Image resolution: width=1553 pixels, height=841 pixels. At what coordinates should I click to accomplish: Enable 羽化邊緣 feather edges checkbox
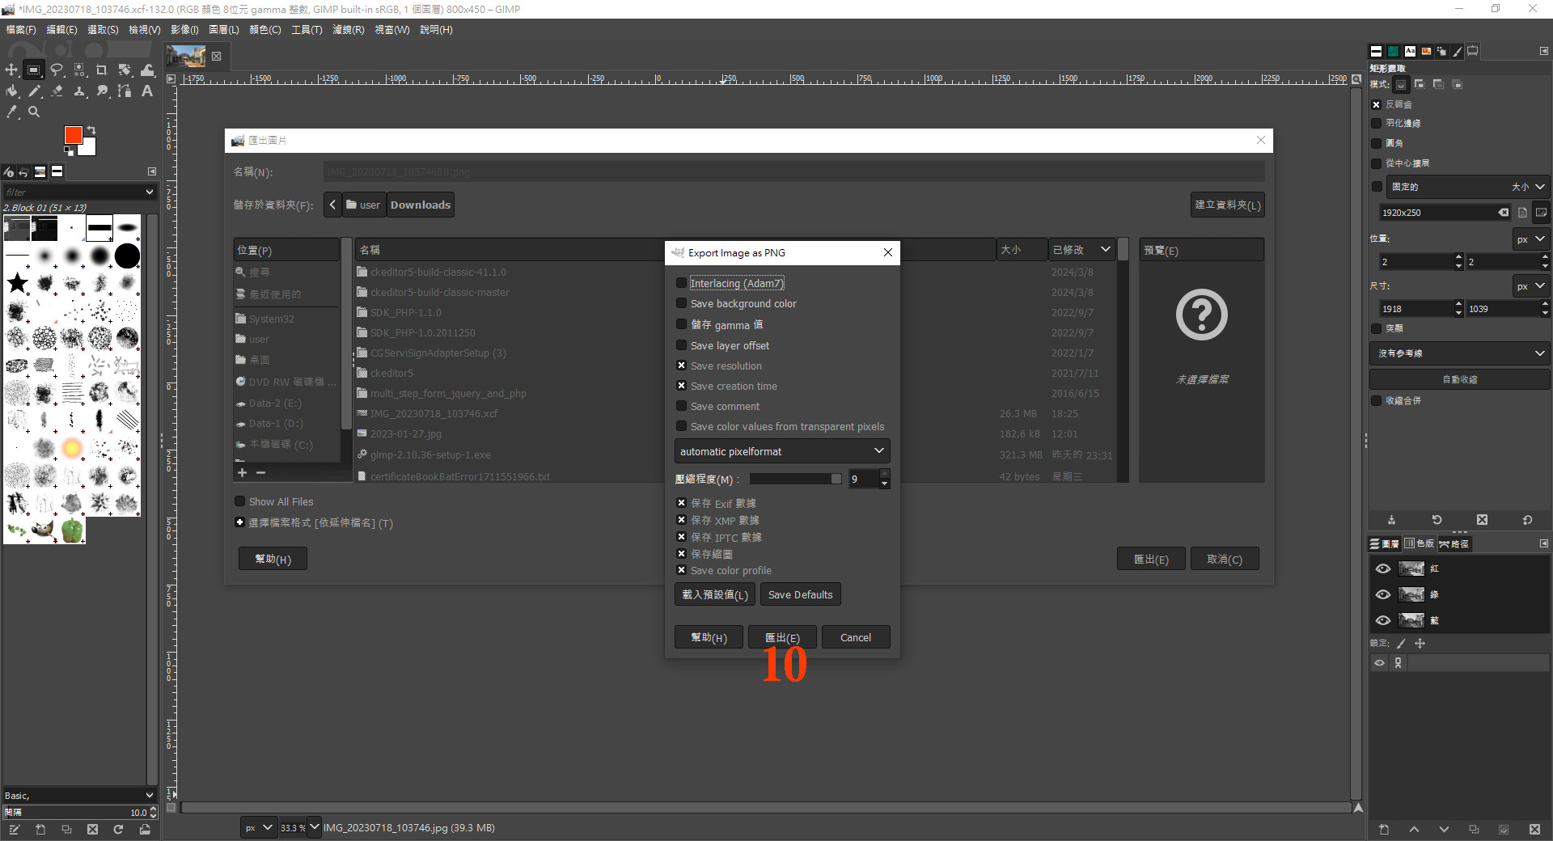click(1376, 124)
